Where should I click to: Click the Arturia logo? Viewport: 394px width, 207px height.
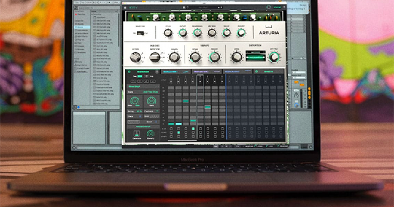(269, 32)
